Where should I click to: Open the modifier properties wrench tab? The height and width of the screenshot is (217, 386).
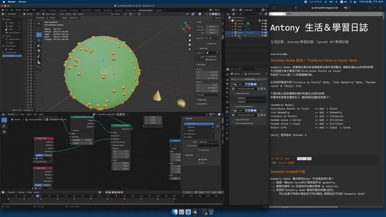tap(227, 112)
